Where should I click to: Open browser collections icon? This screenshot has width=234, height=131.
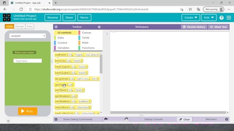pyautogui.click(x=198, y=9)
